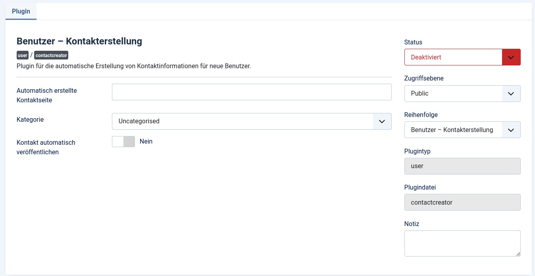Screen dimensions: 535x276
Task: Click the Reihenfolge chevron arrow
Action: click(x=511, y=130)
